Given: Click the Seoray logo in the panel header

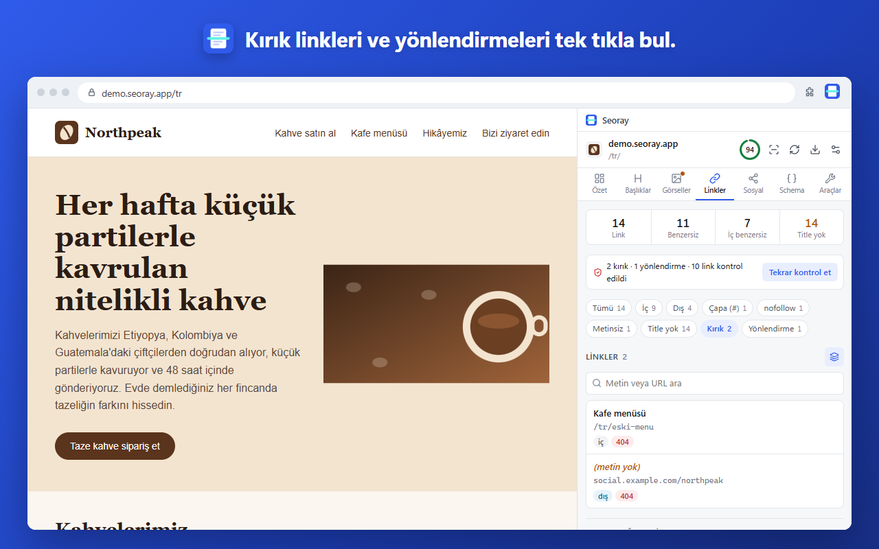Looking at the screenshot, I should [591, 120].
